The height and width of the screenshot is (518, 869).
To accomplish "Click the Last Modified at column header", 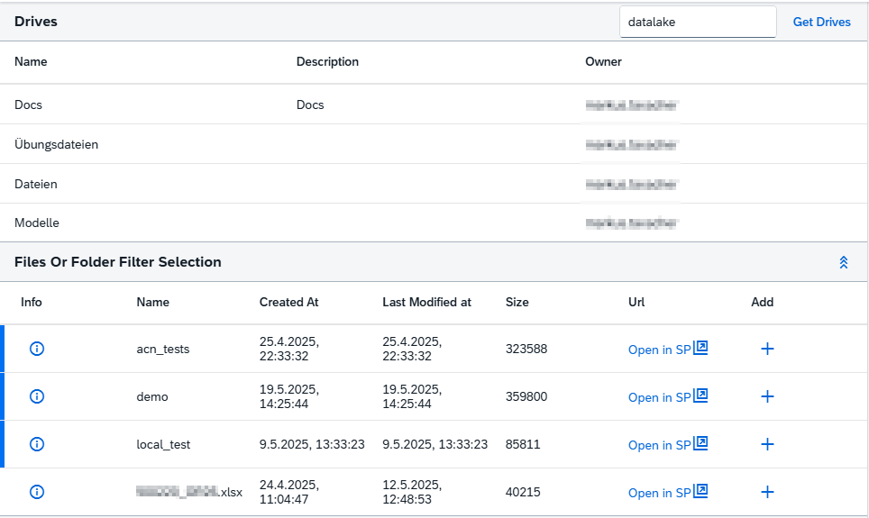I will point(426,302).
